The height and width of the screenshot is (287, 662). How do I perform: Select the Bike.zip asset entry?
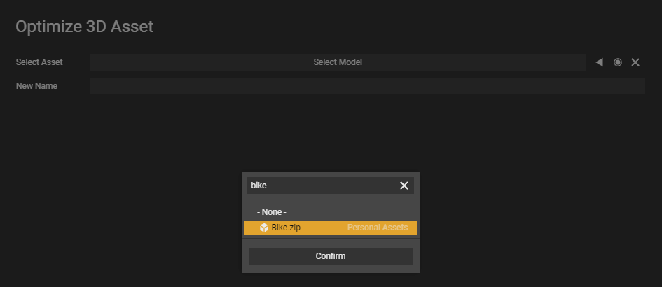click(x=331, y=227)
